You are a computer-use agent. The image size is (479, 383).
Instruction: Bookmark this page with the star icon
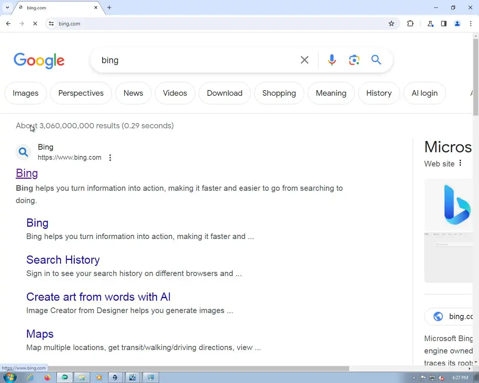point(391,24)
